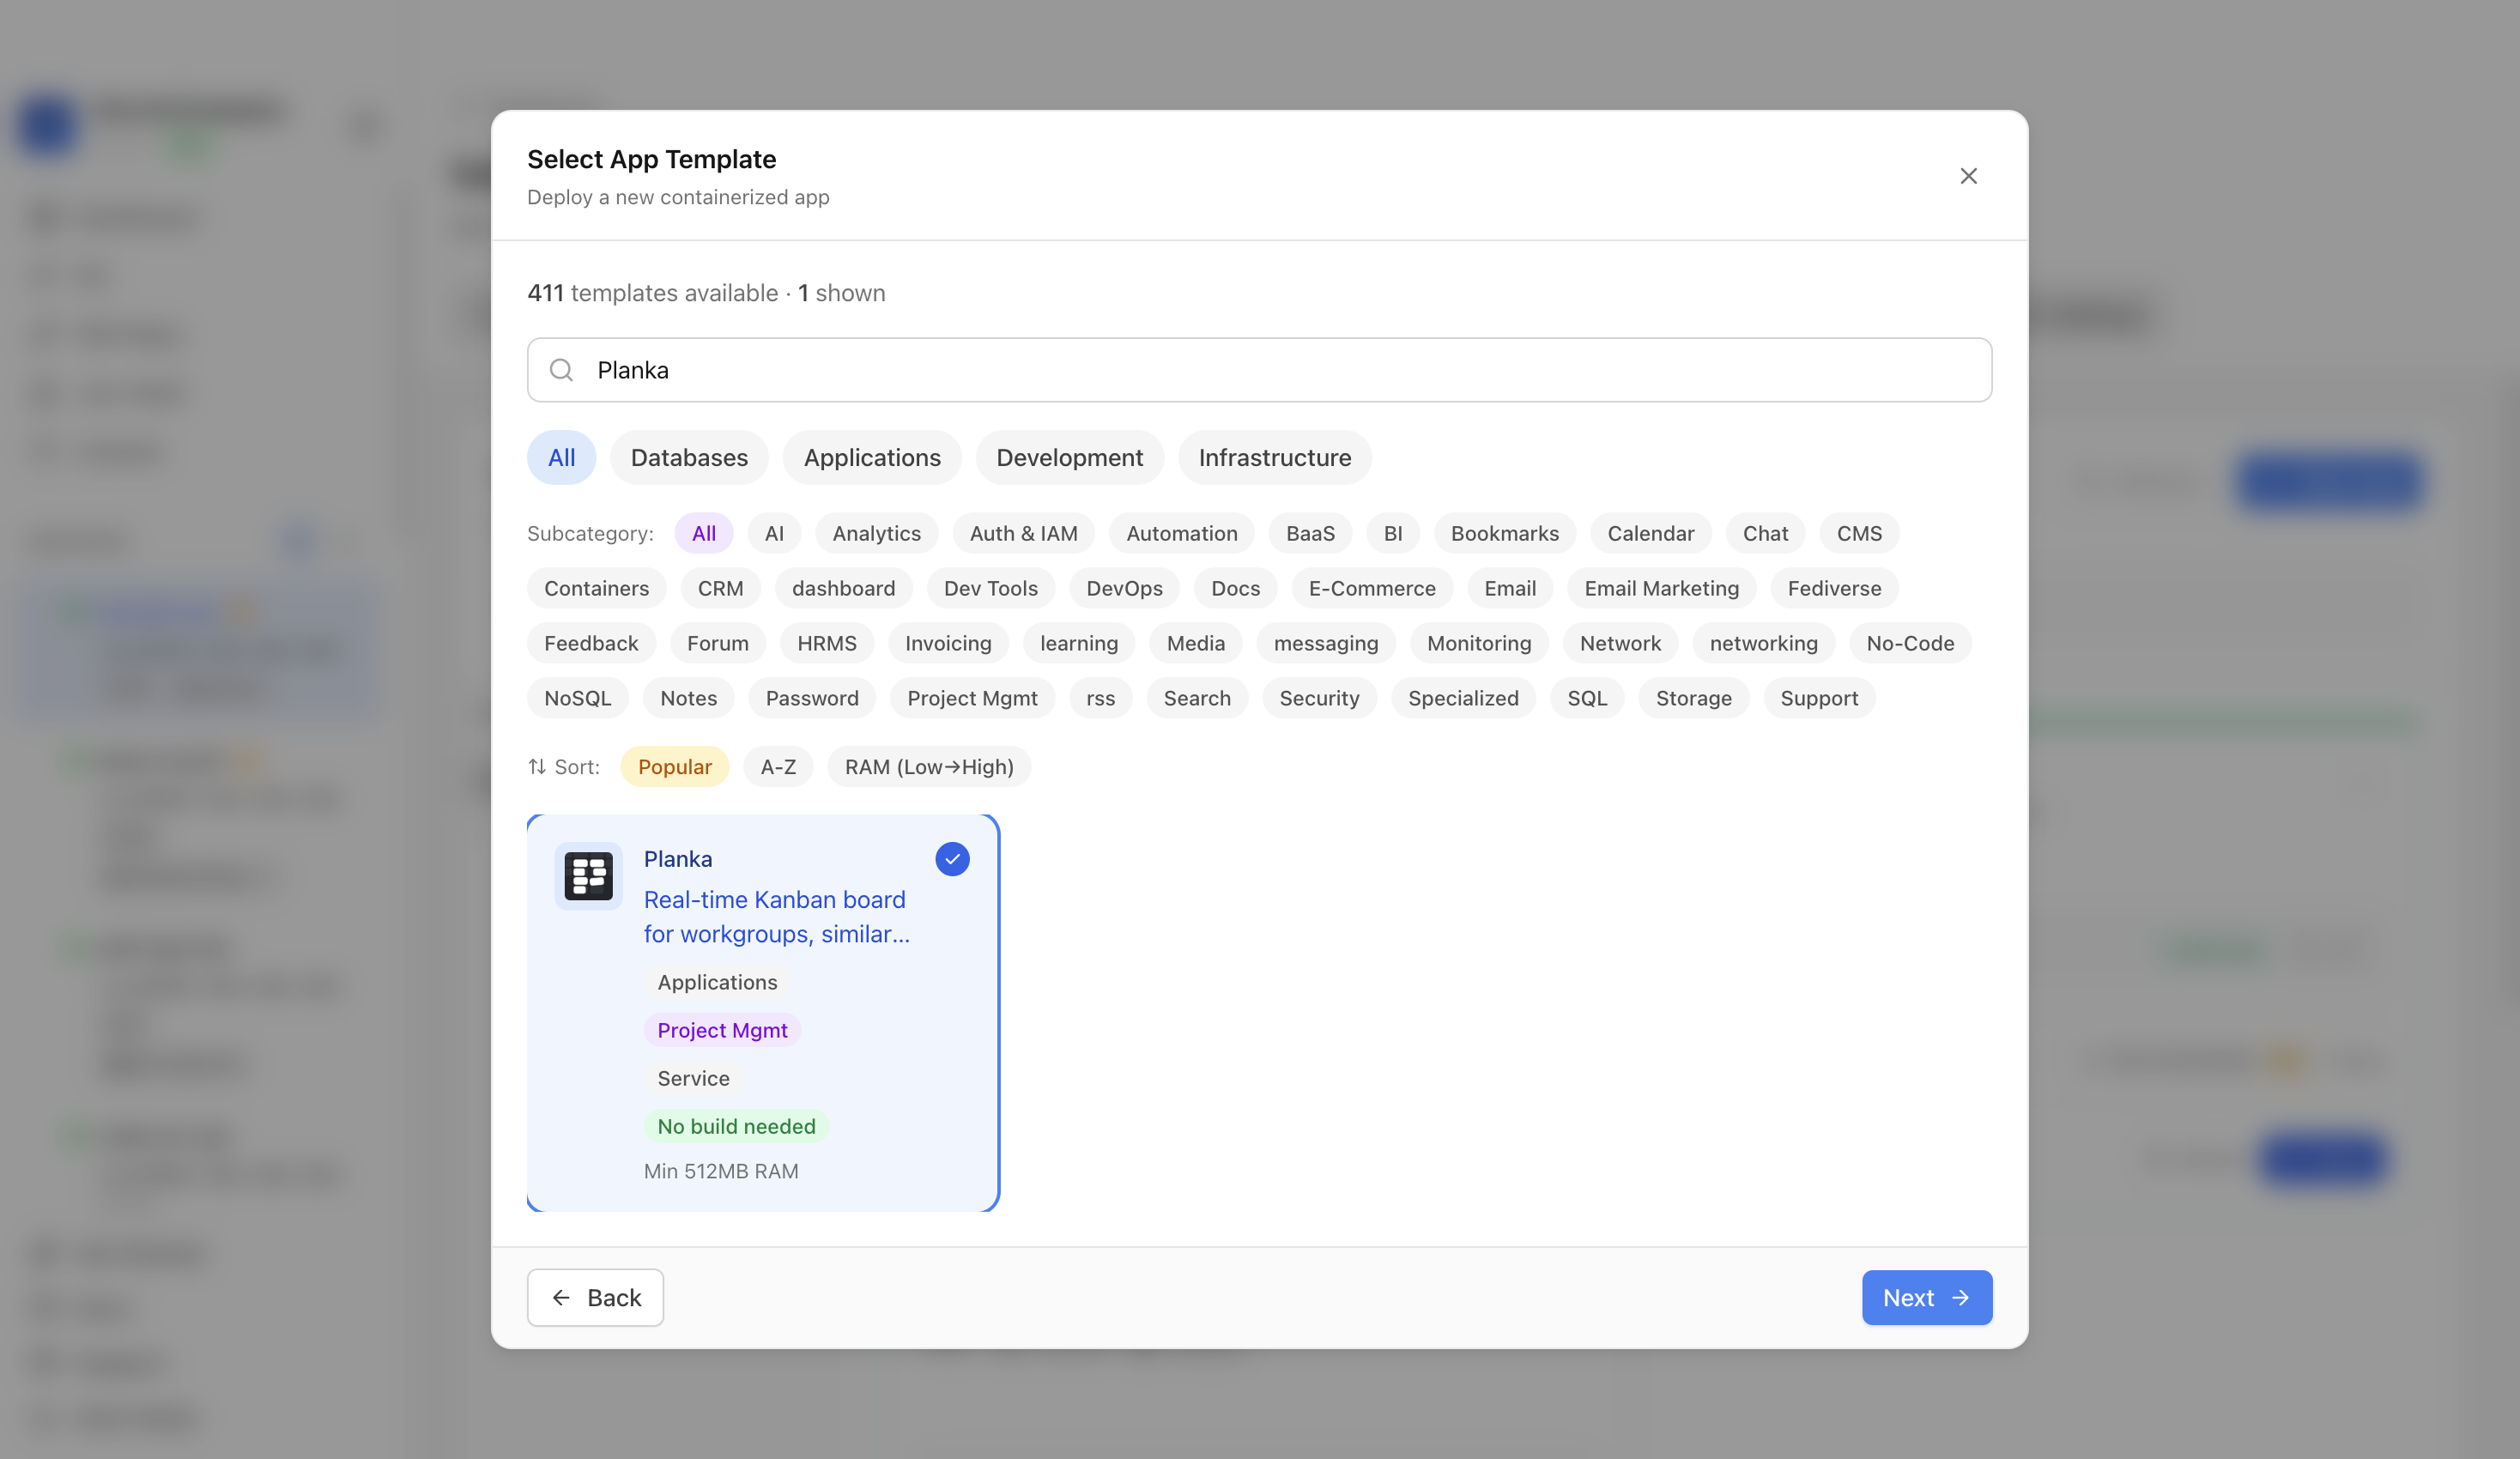This screenshot has width=2520, height=1459.
Task: Filter by Storage subcategory
Action: [x=1693, y=698]
